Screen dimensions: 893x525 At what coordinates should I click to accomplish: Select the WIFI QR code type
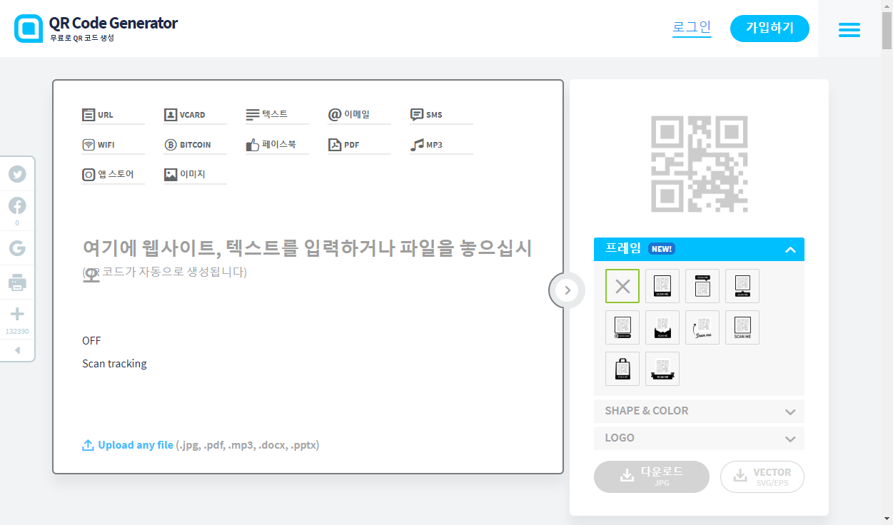point(113,145)
